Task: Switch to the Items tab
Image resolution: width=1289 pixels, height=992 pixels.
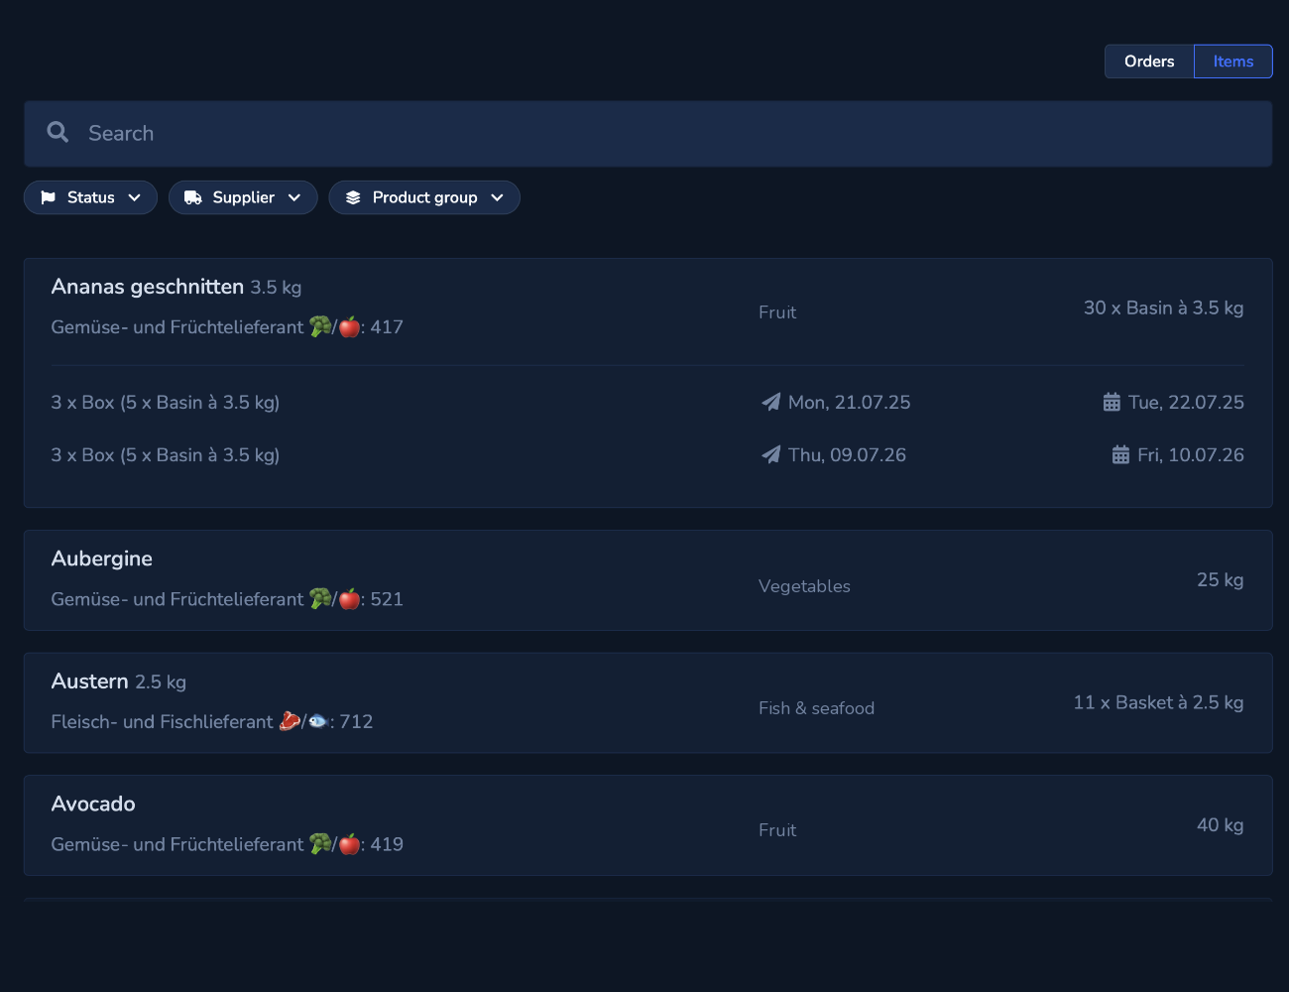Action: (1233, 62)
